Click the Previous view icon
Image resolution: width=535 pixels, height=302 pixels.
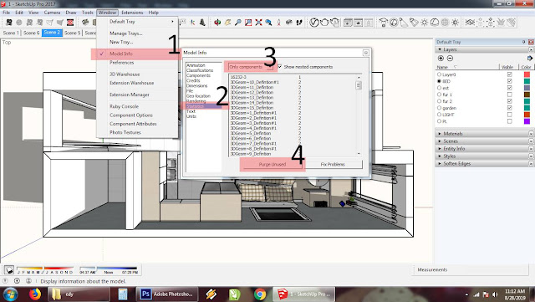(x=269, y=23)
